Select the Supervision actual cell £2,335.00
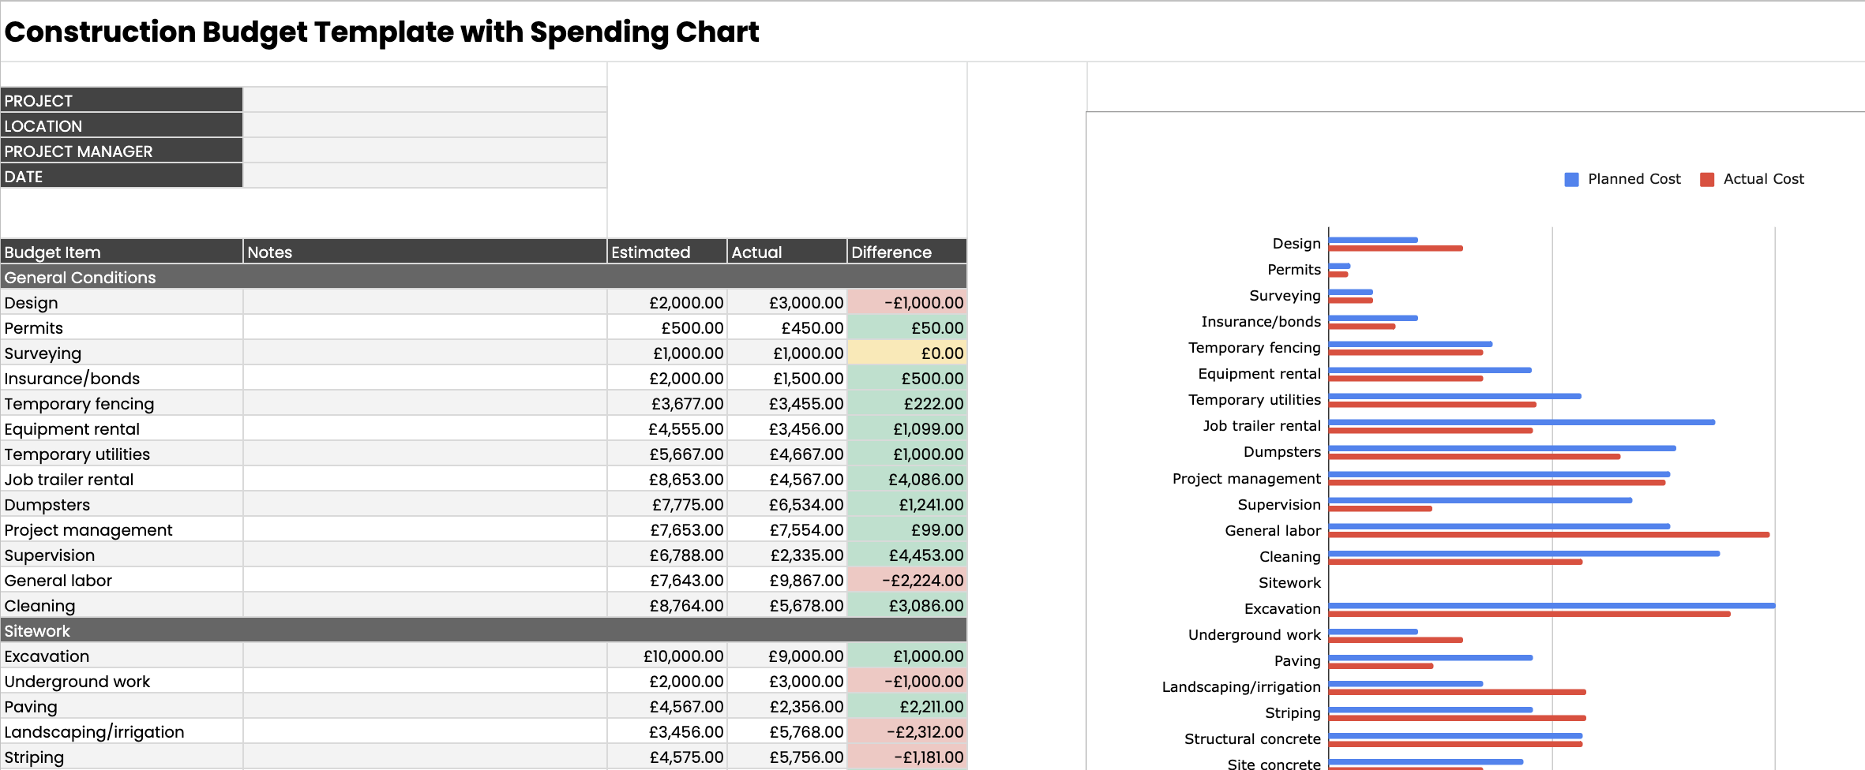This screenshot has height=770, width=1865. tap(787, 555)
